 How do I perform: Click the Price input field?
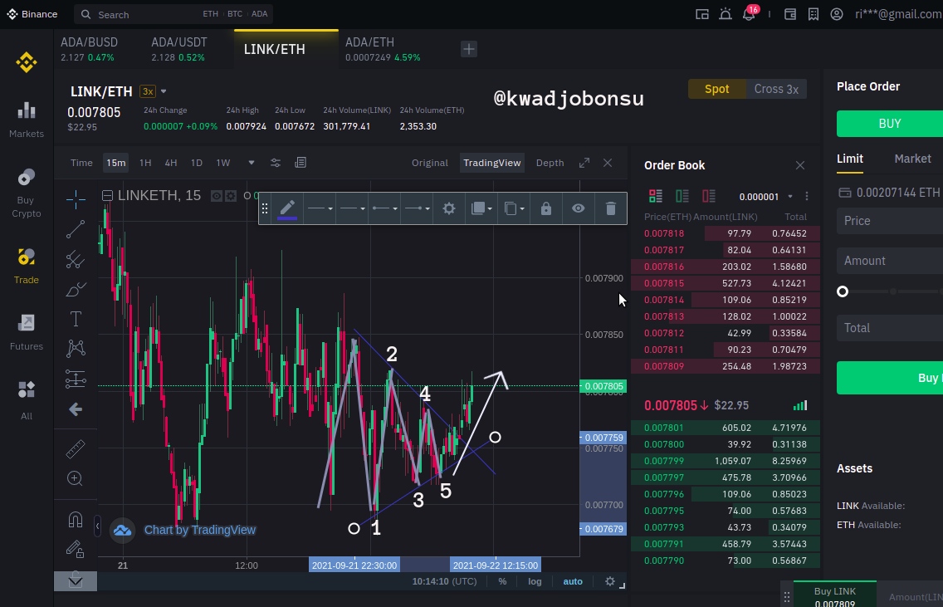click(890, 221)
